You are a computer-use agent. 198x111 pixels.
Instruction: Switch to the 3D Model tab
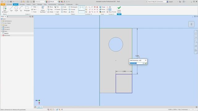pos(9,4)
